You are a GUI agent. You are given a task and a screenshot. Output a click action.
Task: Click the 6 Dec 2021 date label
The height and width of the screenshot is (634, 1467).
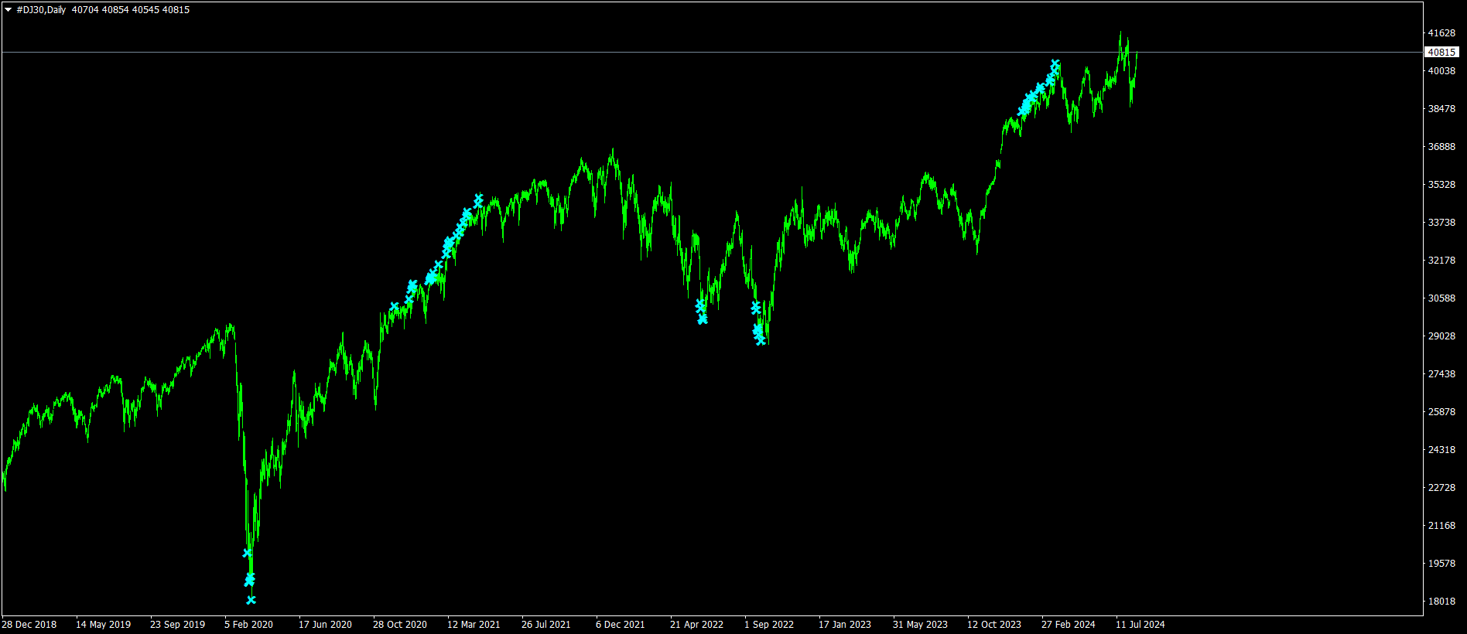coord(620,625)
